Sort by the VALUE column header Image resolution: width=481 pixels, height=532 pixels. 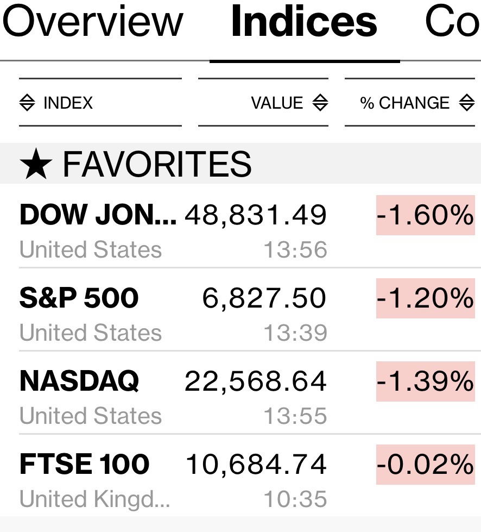tap(277, 103)
